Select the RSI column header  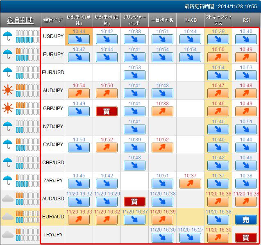click(246, 20)
